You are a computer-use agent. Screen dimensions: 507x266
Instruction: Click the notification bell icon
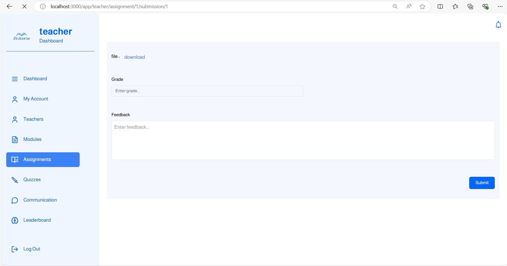click(x=498, y=25)
